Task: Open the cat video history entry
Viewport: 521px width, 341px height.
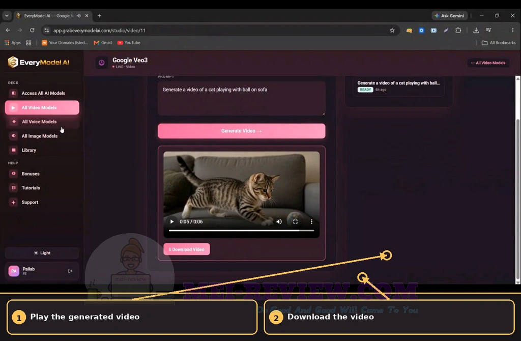Action: click(398, 86)
